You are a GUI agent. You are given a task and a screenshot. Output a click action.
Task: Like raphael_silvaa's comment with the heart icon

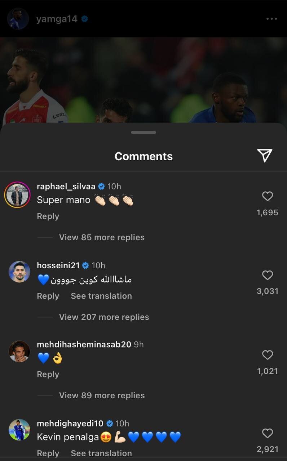(x=267, y=196)
